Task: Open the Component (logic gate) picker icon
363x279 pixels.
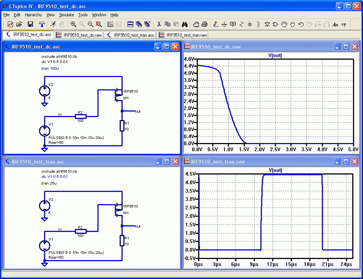Action: pos(275,24)
